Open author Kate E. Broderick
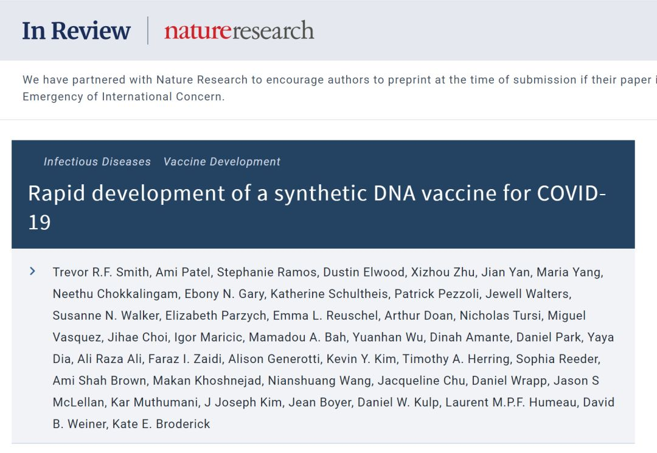Screen dimensions: 657x453 pyautogui.click(x=161, y=424)
